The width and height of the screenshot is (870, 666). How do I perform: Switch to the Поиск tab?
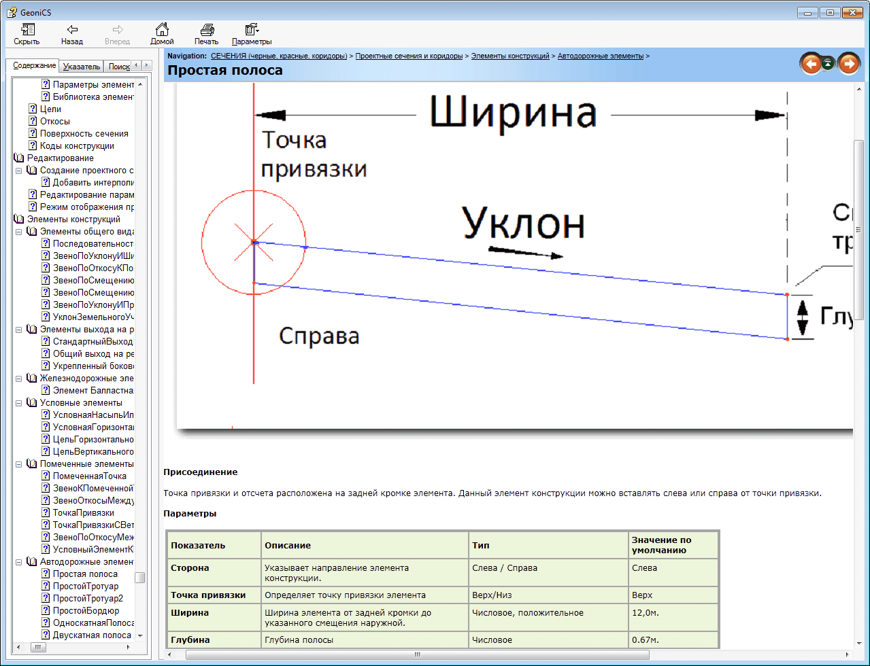pos(118,67)
